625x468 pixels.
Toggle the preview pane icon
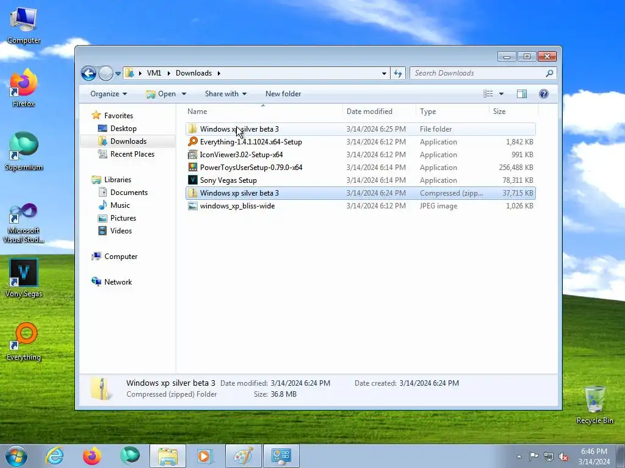522,94
